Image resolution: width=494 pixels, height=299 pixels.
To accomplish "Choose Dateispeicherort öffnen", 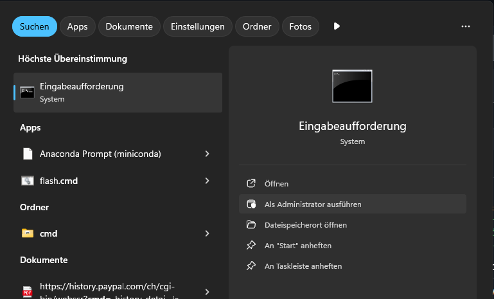I will click(x=353, y=225).
